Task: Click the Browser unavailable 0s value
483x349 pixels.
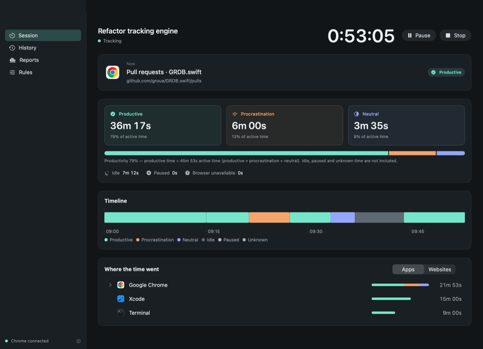Action: [240, 173]
